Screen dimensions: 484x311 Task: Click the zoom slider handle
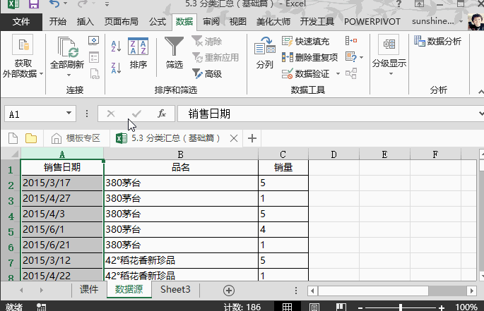(x=401, y=307)
